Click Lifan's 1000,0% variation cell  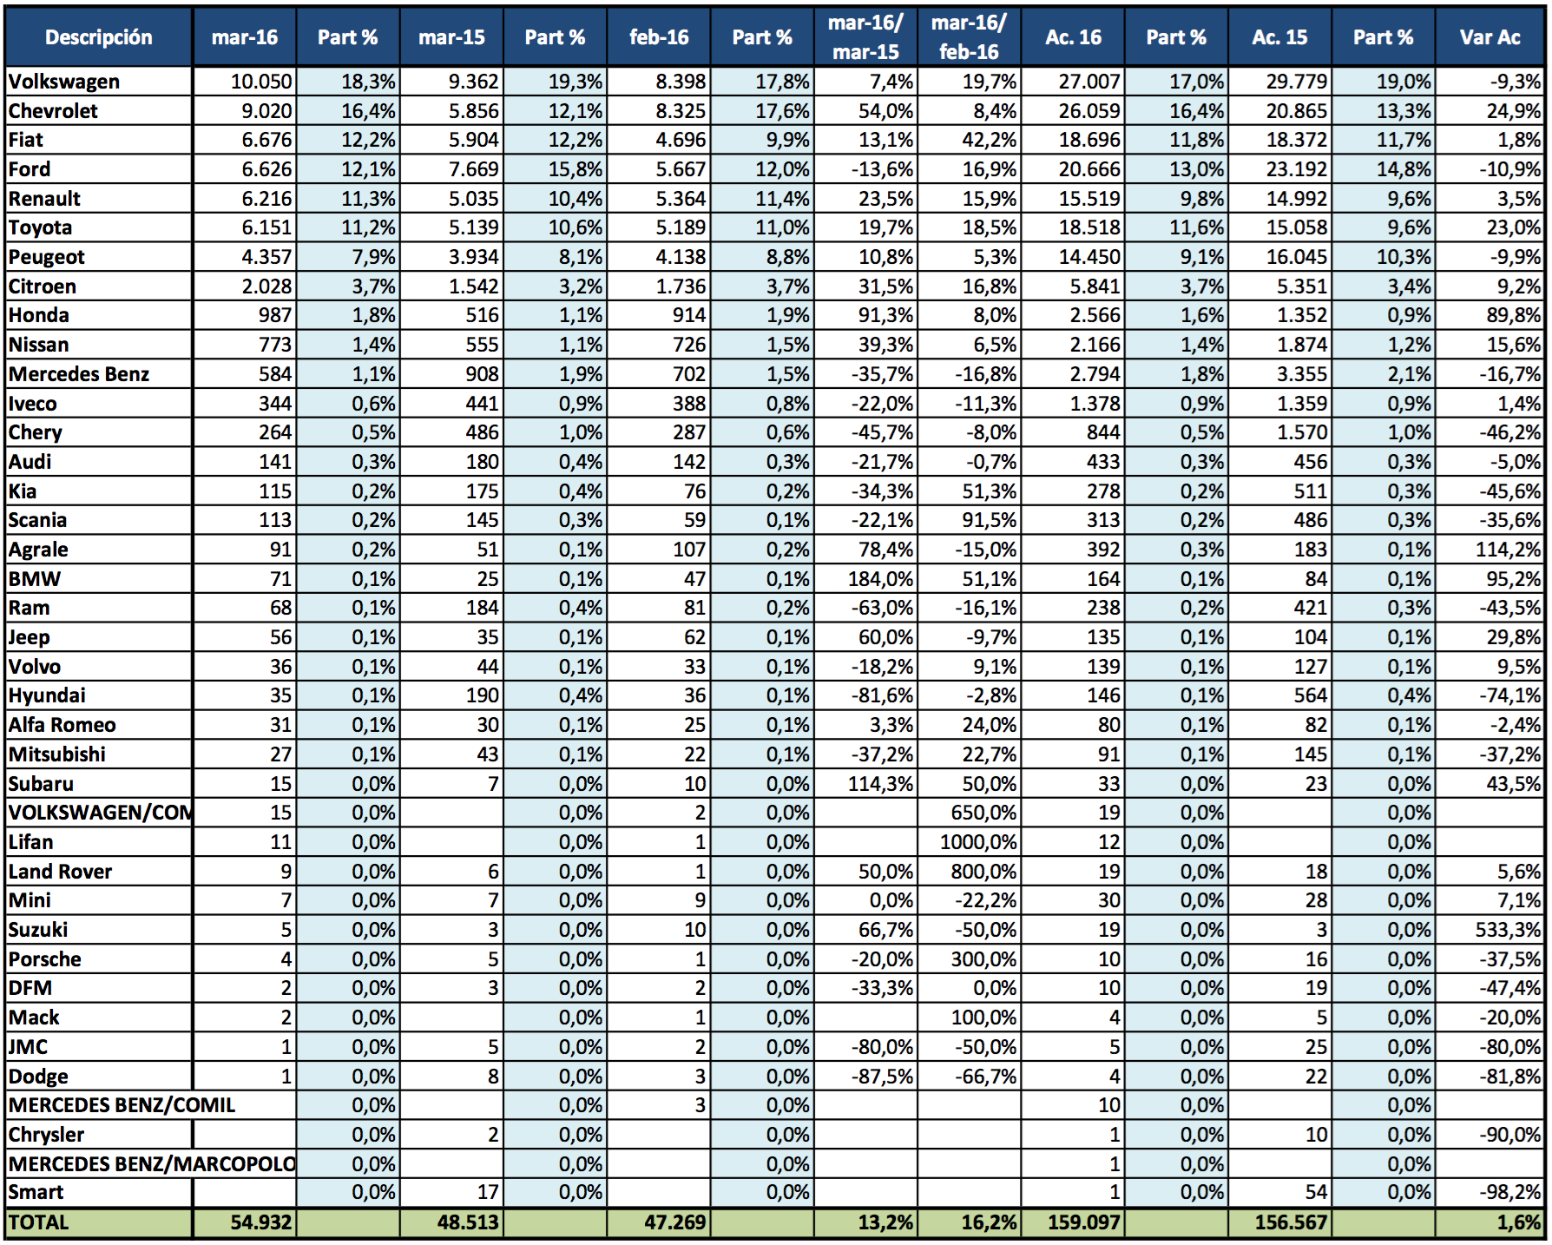(x=977, y=842)
